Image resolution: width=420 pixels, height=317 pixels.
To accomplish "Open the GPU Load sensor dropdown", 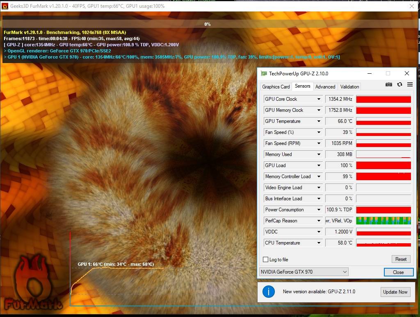I will (x=319, y=165).
